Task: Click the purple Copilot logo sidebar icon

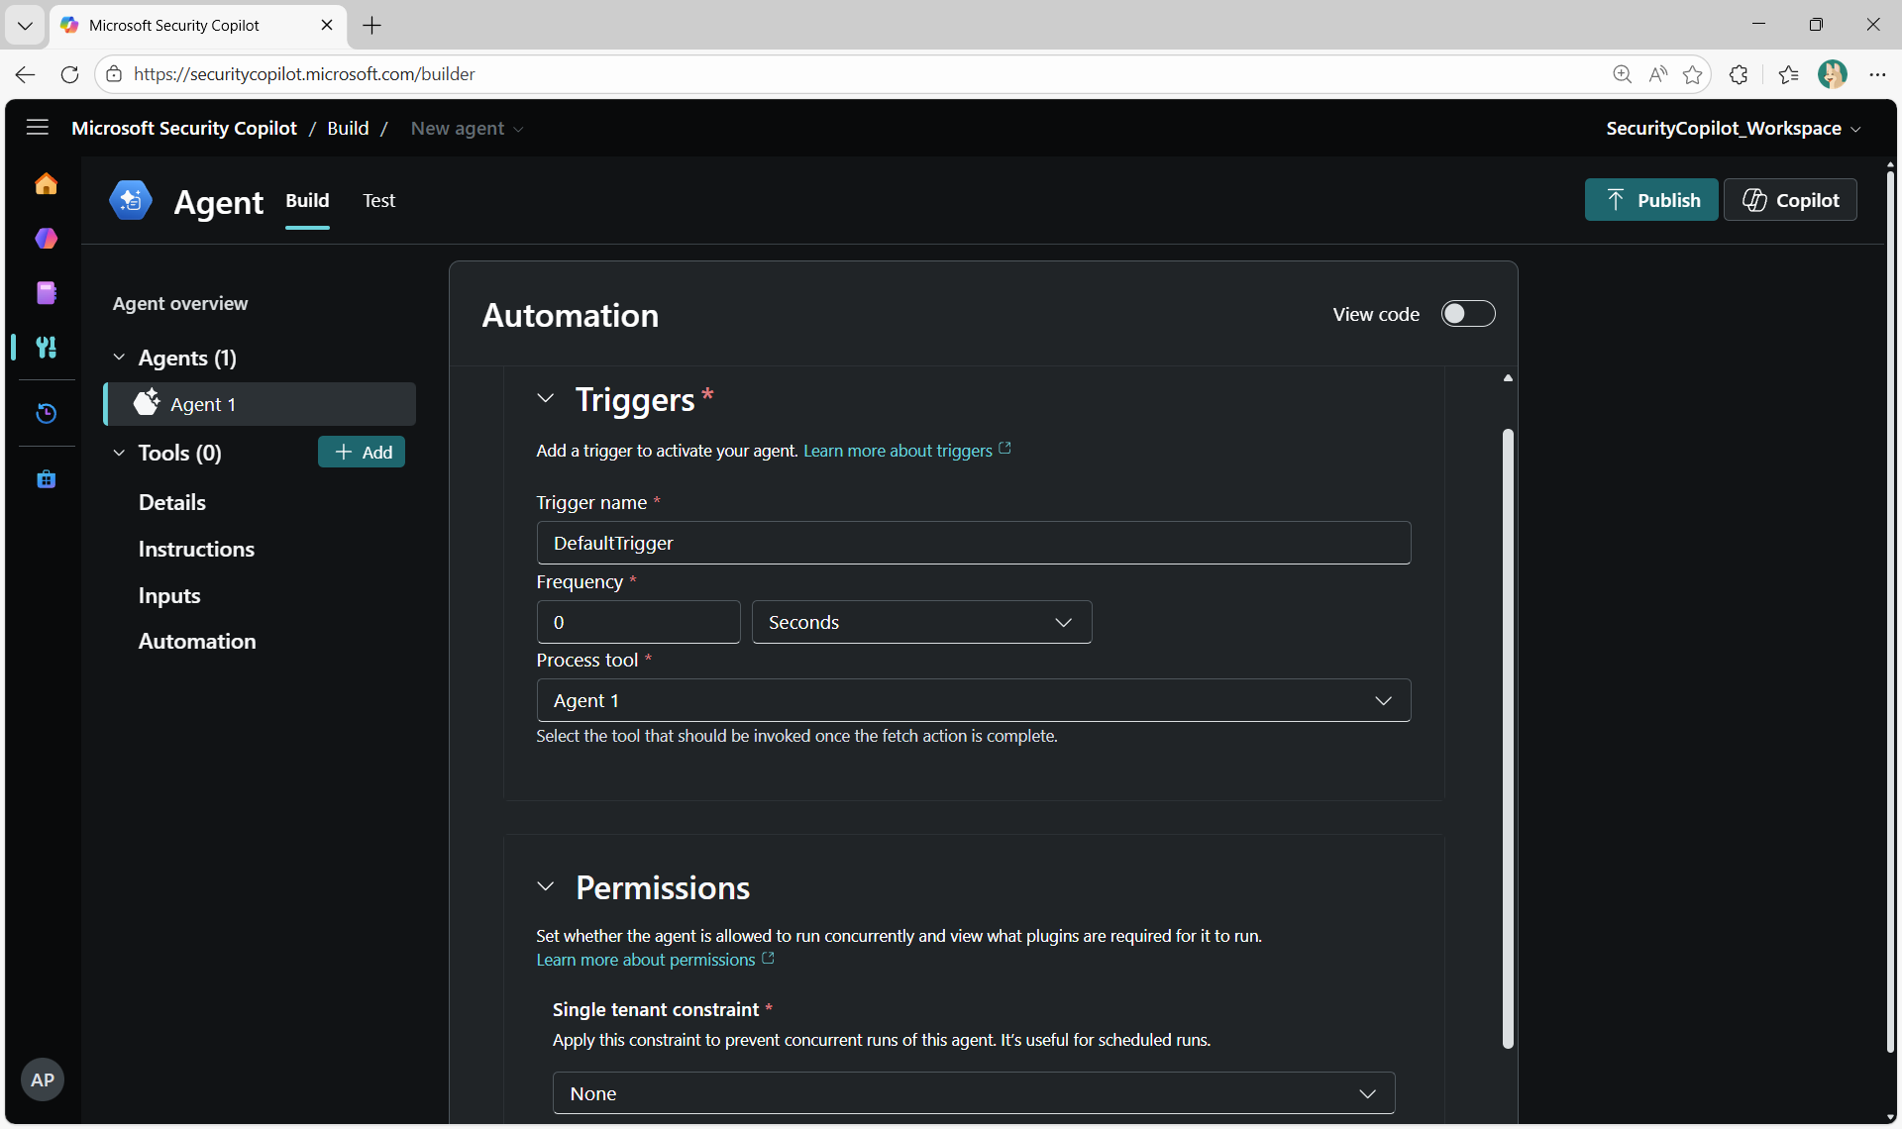Action: click(x=46, y=239)
